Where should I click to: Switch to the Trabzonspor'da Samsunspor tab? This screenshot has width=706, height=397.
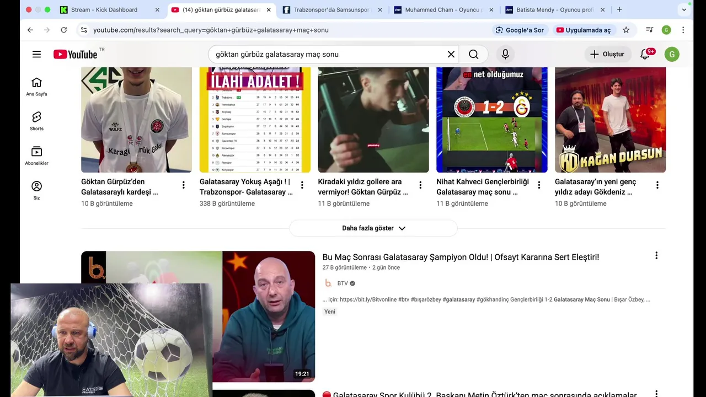click(x=332, y=9)
